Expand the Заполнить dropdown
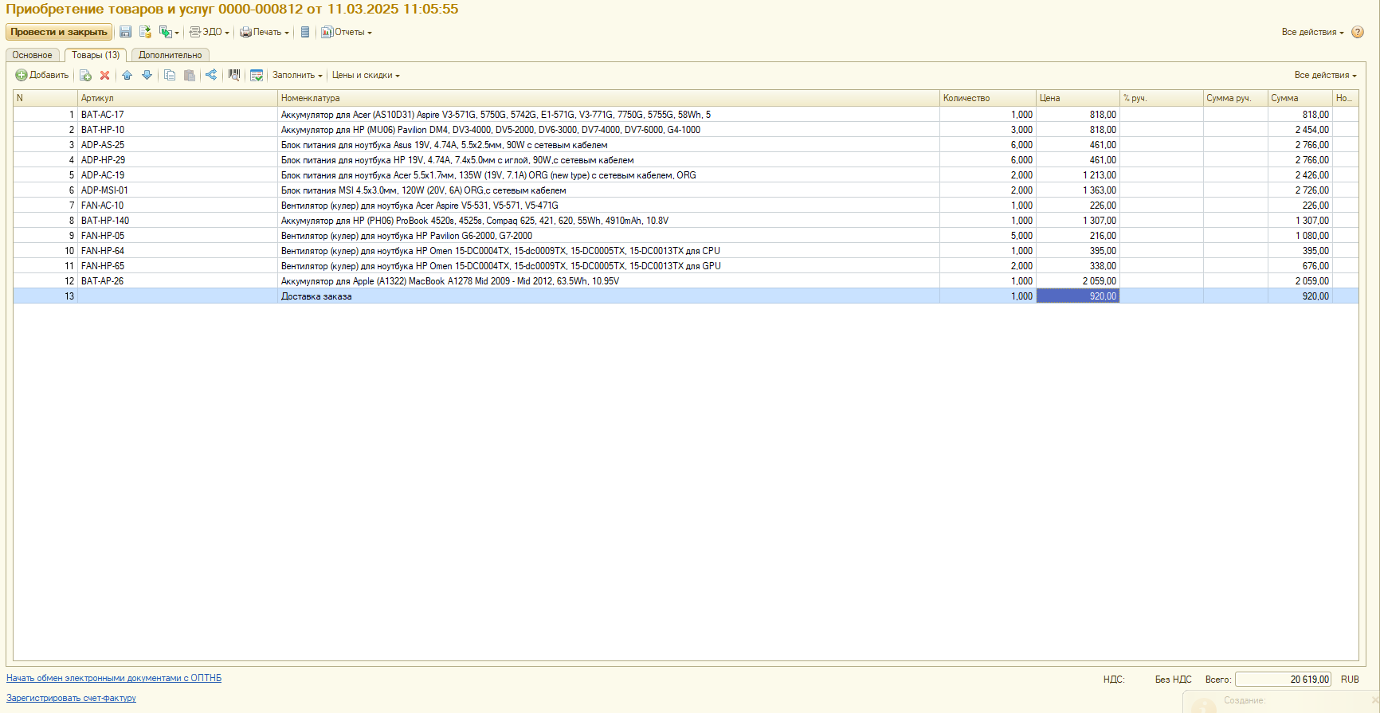1380x713 pixels. tap(297, 75)
